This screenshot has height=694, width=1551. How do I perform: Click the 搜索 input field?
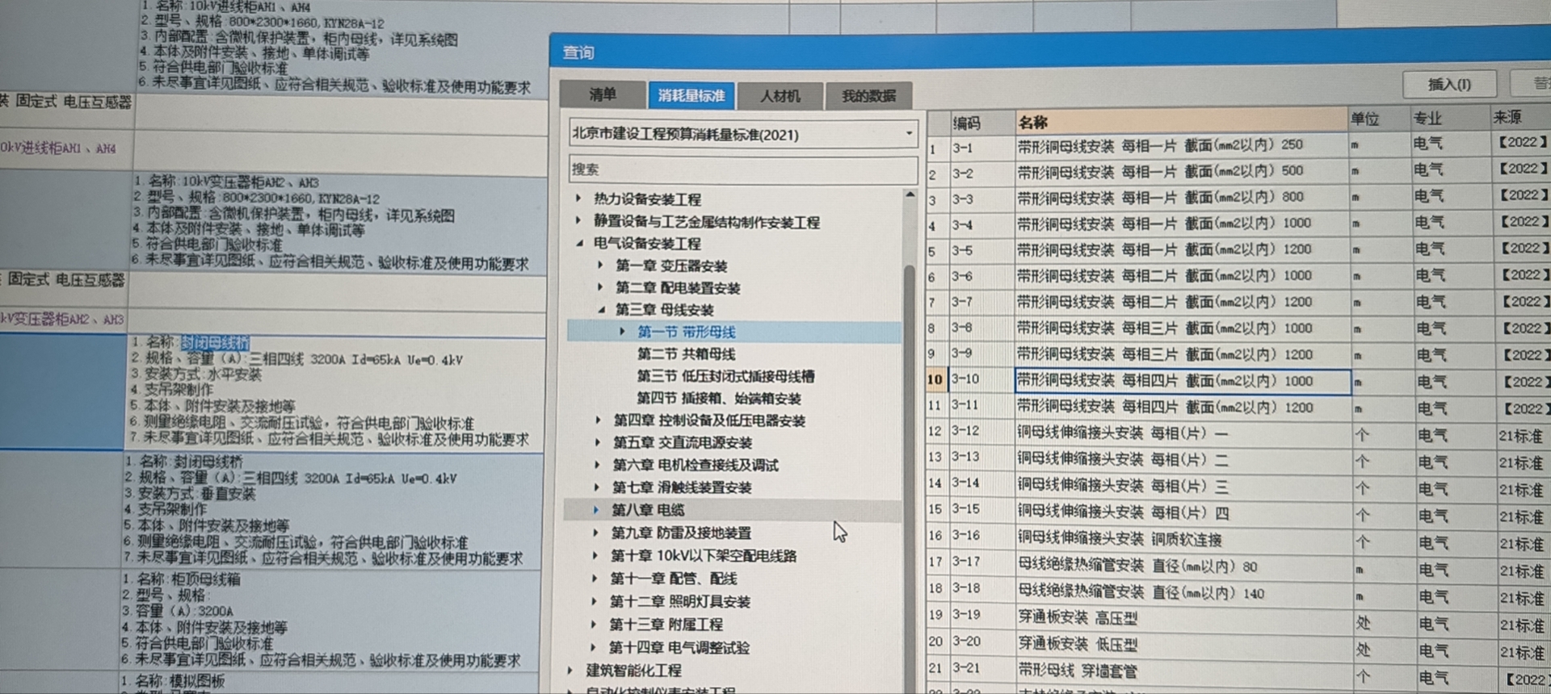(742, 169)
